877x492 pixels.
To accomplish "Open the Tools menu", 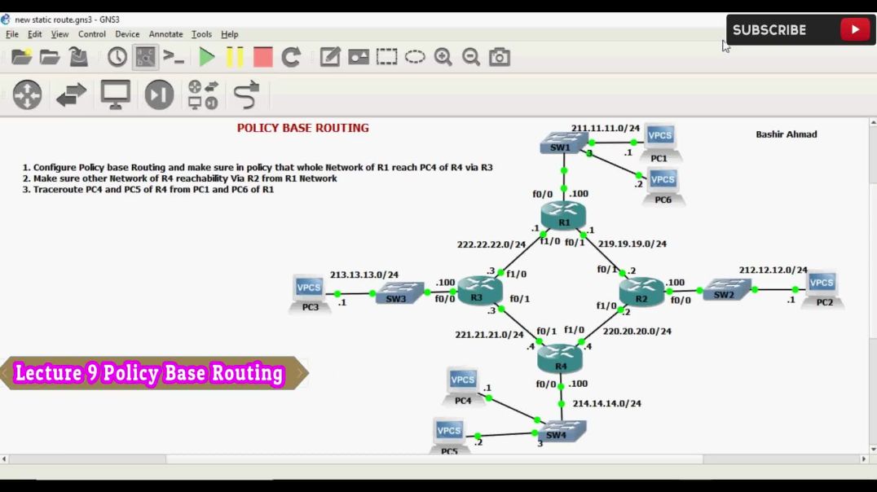I will [201, 34].
